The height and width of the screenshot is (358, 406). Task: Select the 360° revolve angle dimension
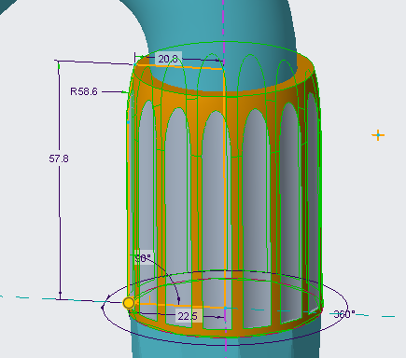click(344, 314)
